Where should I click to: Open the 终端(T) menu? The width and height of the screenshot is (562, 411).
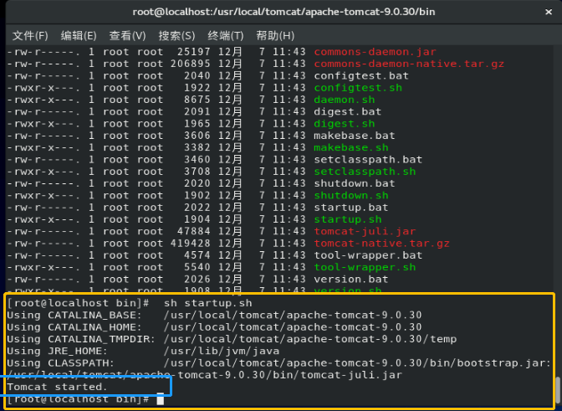226,35
